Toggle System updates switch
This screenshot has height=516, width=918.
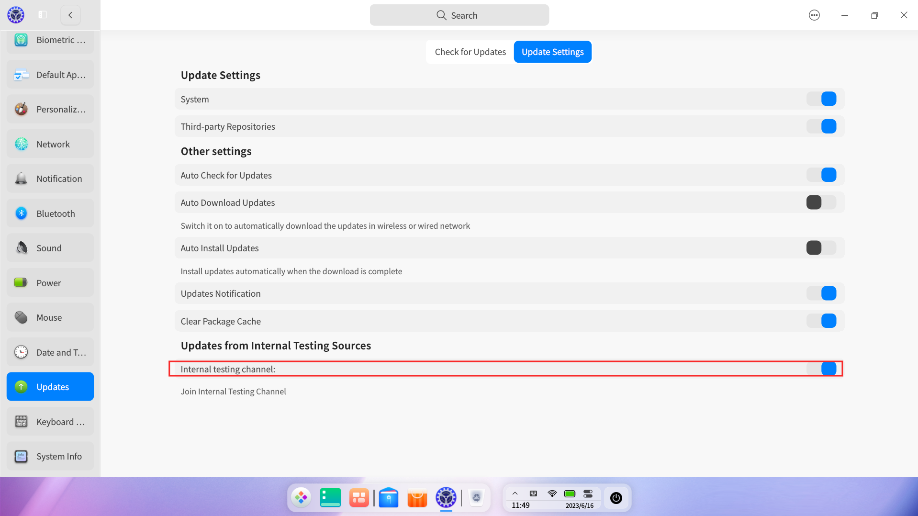pyautogui.click(x=821, y=99)
